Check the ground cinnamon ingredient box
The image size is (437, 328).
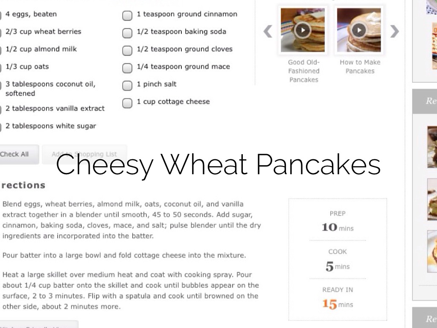[127, 16]
